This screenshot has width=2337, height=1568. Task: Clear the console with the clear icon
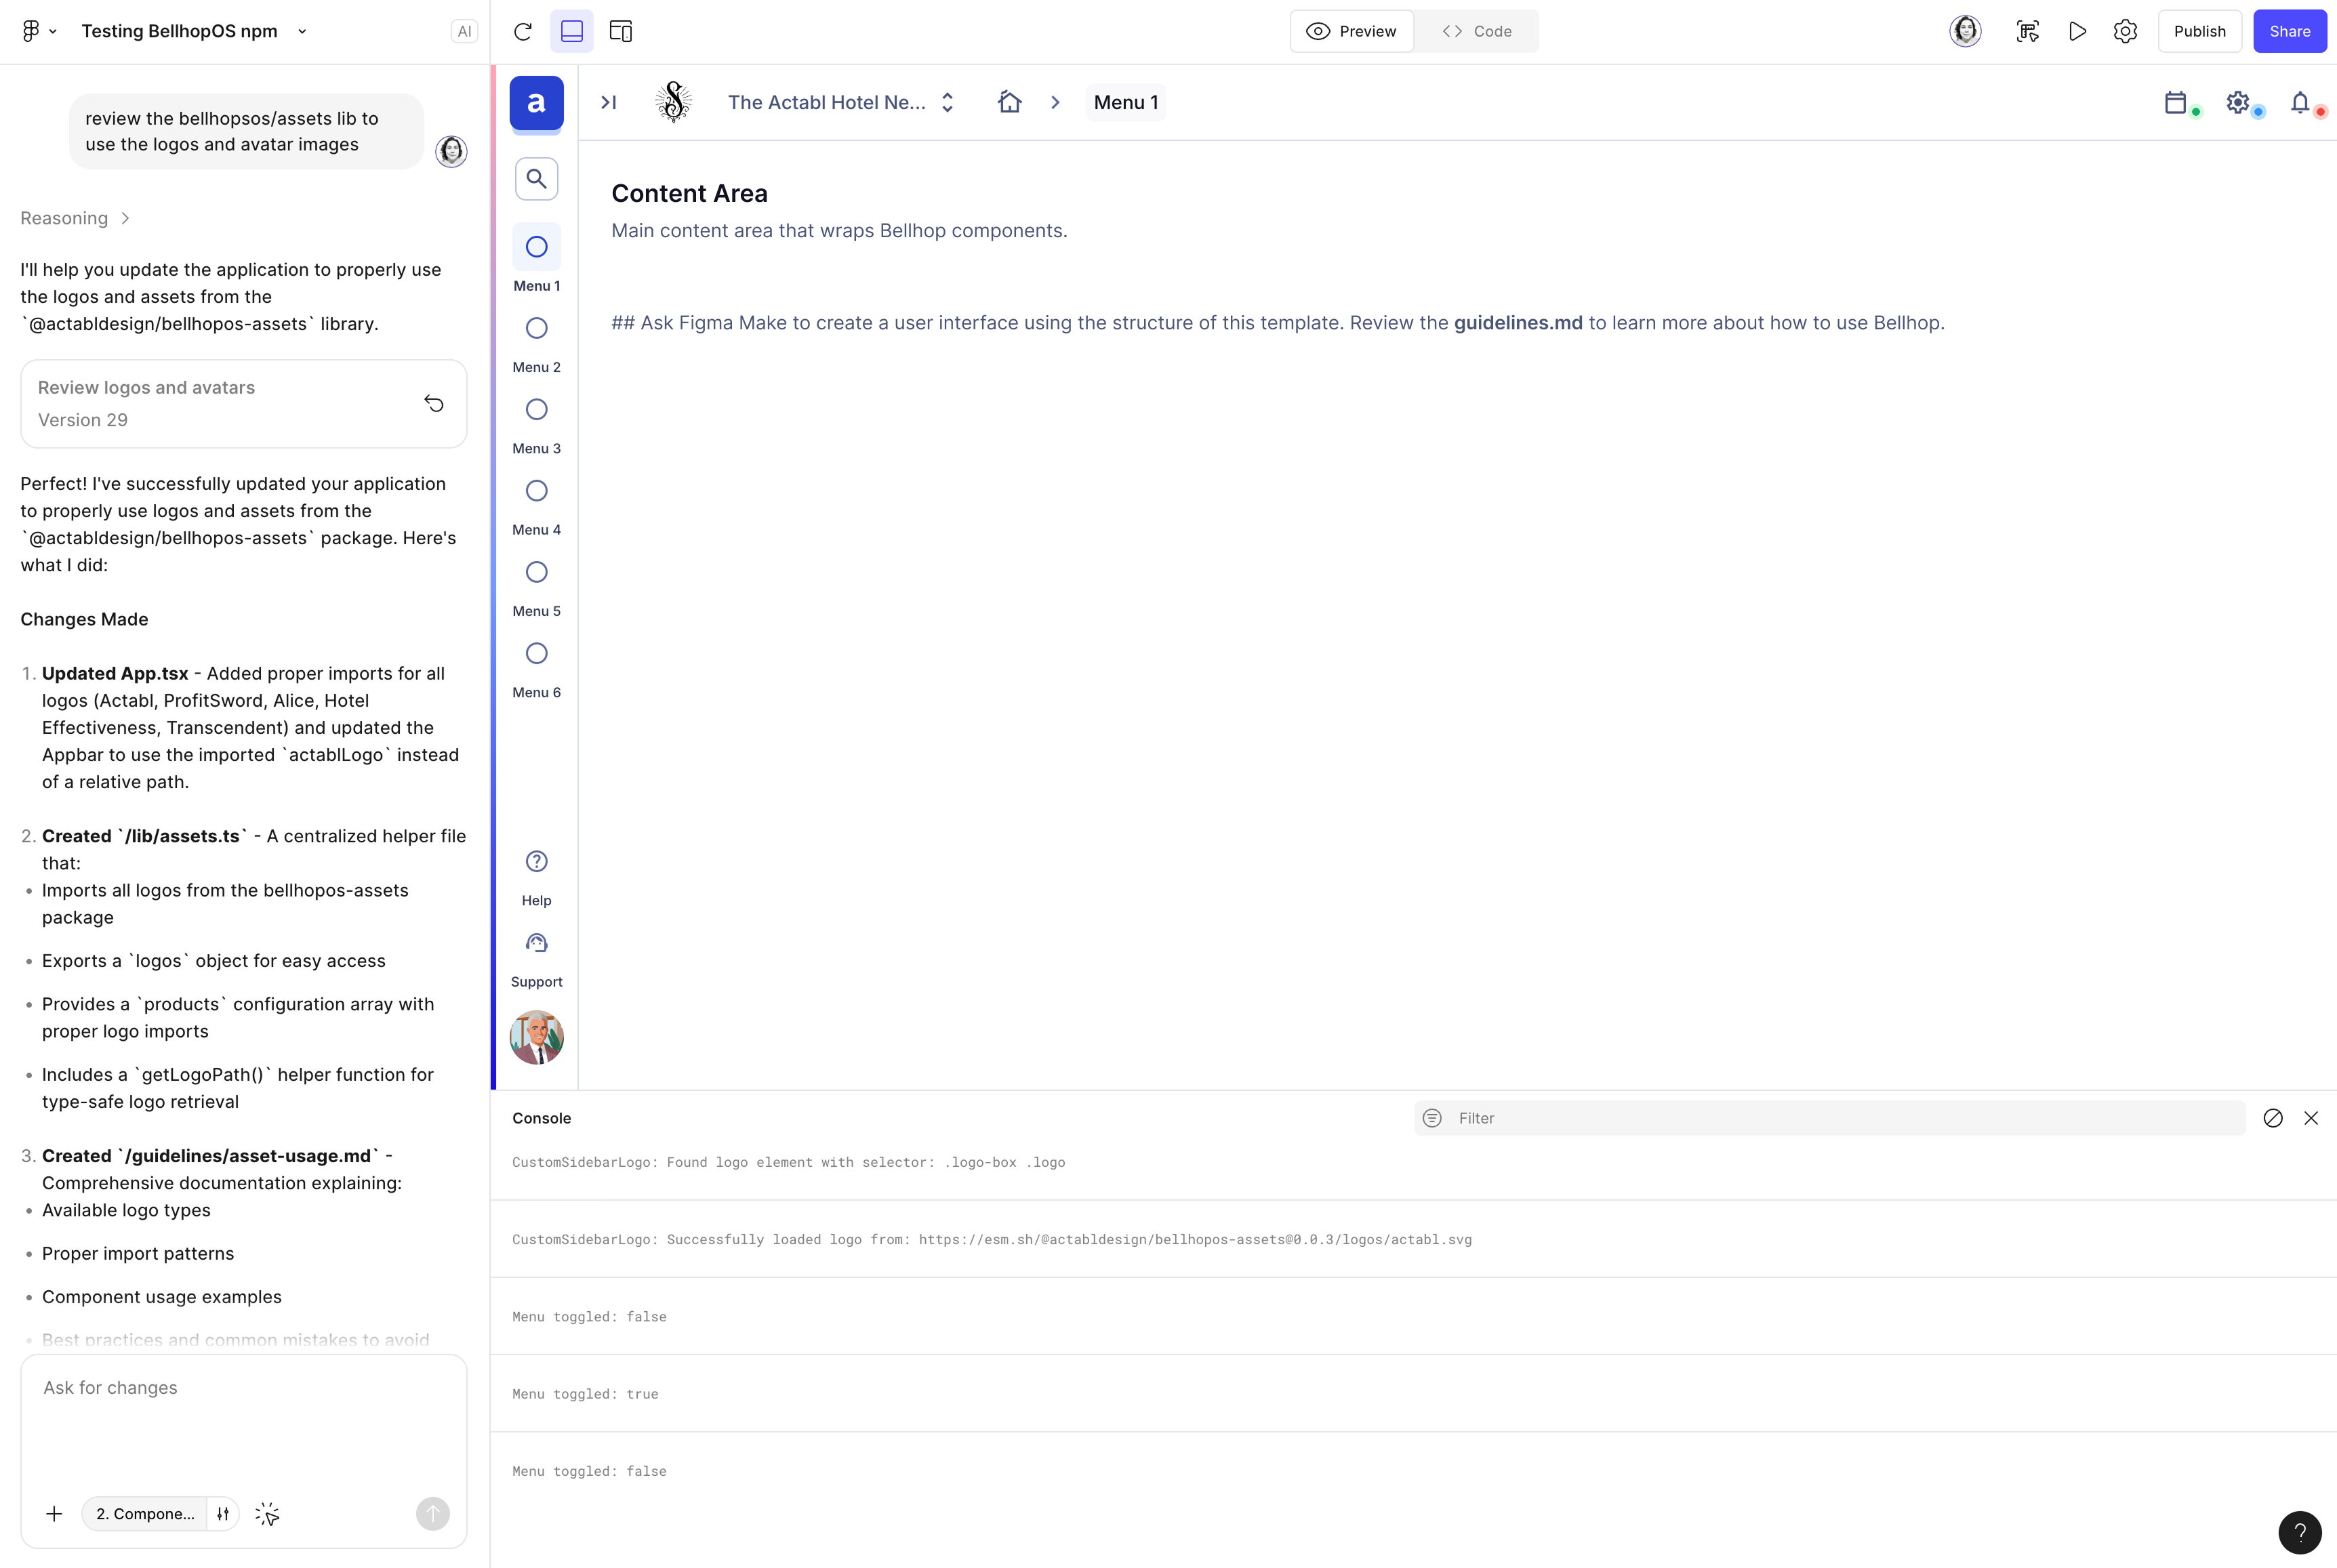2273,1118
